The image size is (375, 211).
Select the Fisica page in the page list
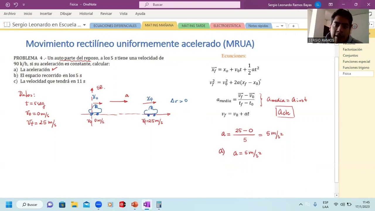(356, 74)
